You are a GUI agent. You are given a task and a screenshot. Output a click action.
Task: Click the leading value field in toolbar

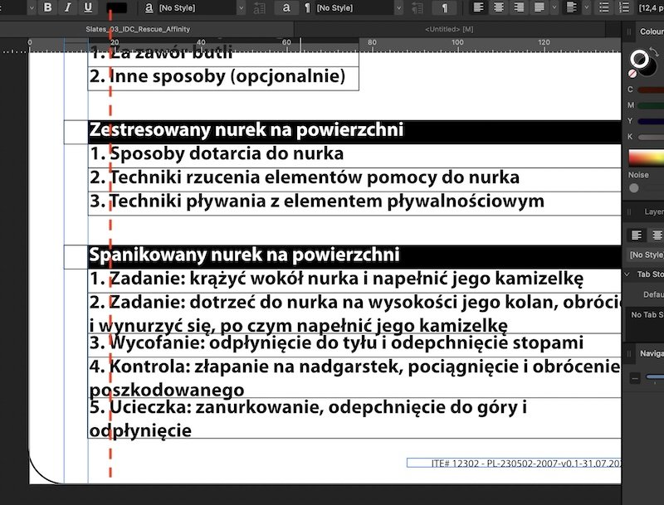pyautogui.click(x=651, y=7)
